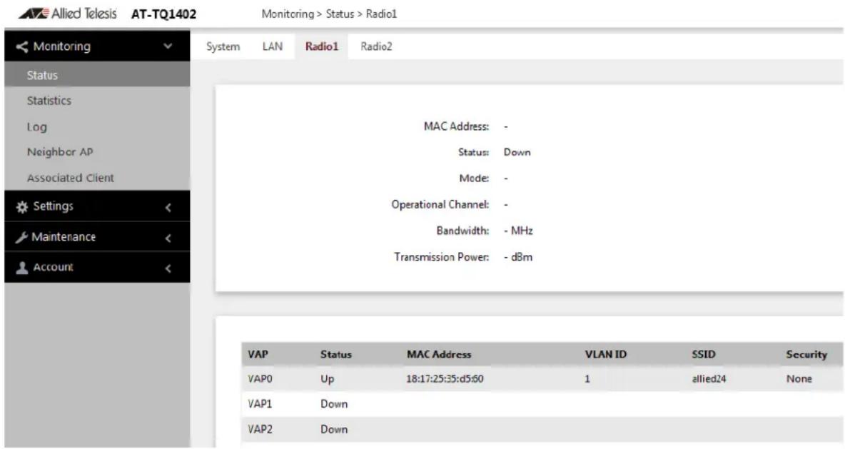The width and height of the screenshot is (845, 449).
Task: Click the Maintenance menu header
Action: 97,237
